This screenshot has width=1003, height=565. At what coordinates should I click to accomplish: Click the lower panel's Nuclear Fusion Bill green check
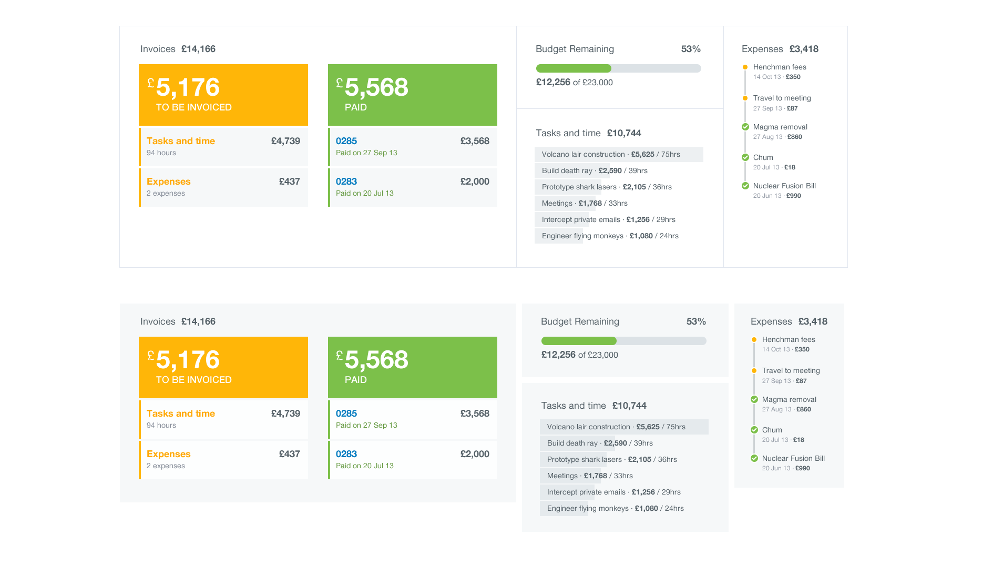pos(754,458)
